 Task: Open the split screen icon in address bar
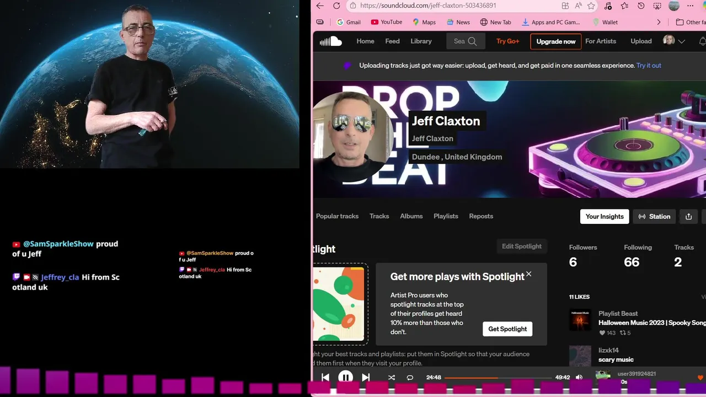pos(565,6)
